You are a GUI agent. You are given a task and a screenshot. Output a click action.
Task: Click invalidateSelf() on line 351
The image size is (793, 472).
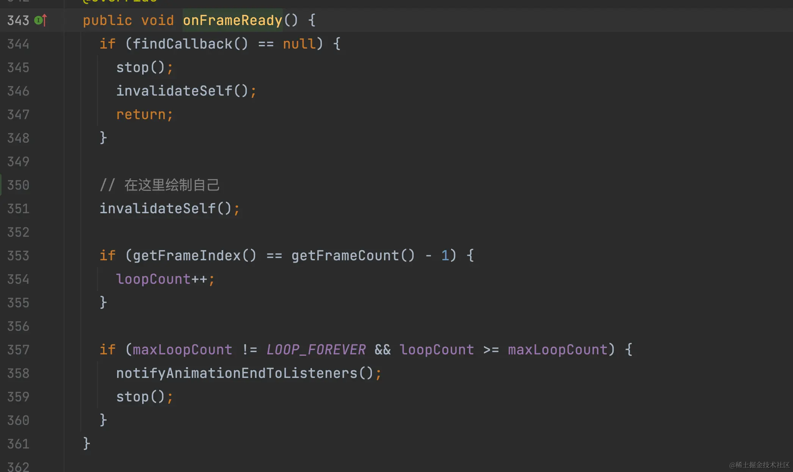tap(165, 209)
